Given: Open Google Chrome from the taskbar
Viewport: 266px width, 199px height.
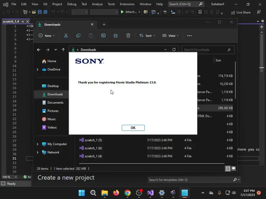Looking at the screenshot, I should (x=127, y=193).
